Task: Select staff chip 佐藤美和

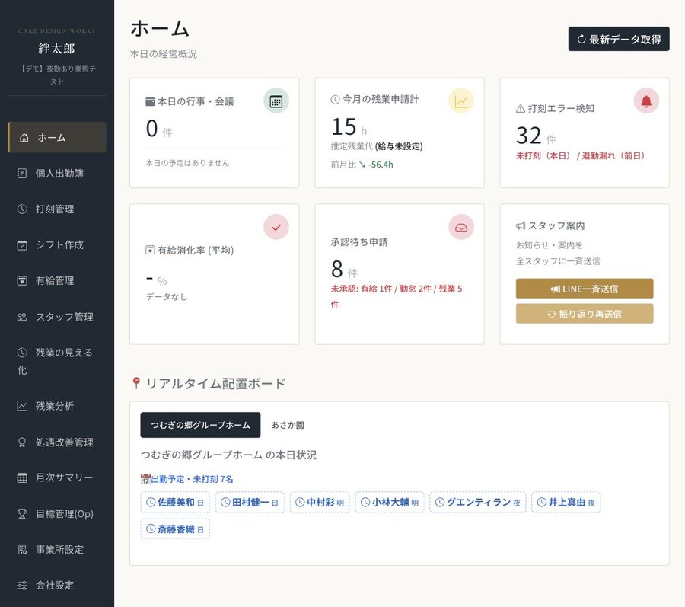Action: point(175,503)
